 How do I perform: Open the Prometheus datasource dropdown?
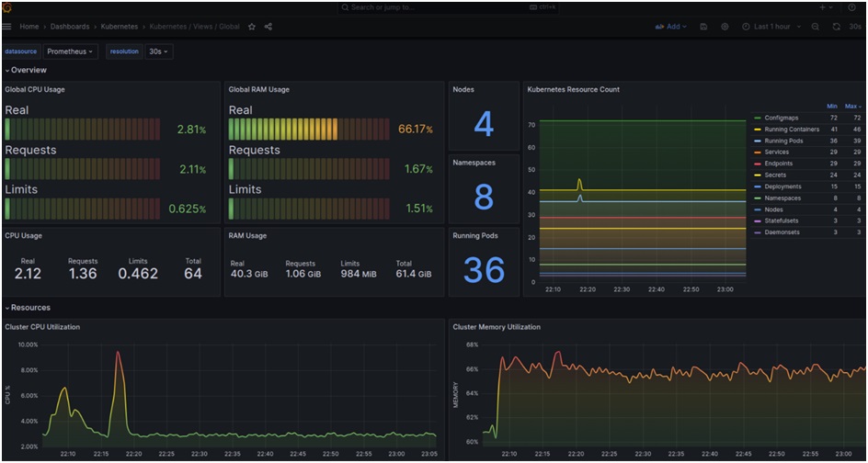(x=71, y=51)
